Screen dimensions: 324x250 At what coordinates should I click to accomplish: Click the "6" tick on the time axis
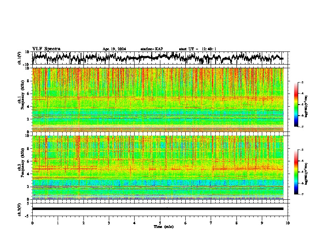[x=186, y=223]
